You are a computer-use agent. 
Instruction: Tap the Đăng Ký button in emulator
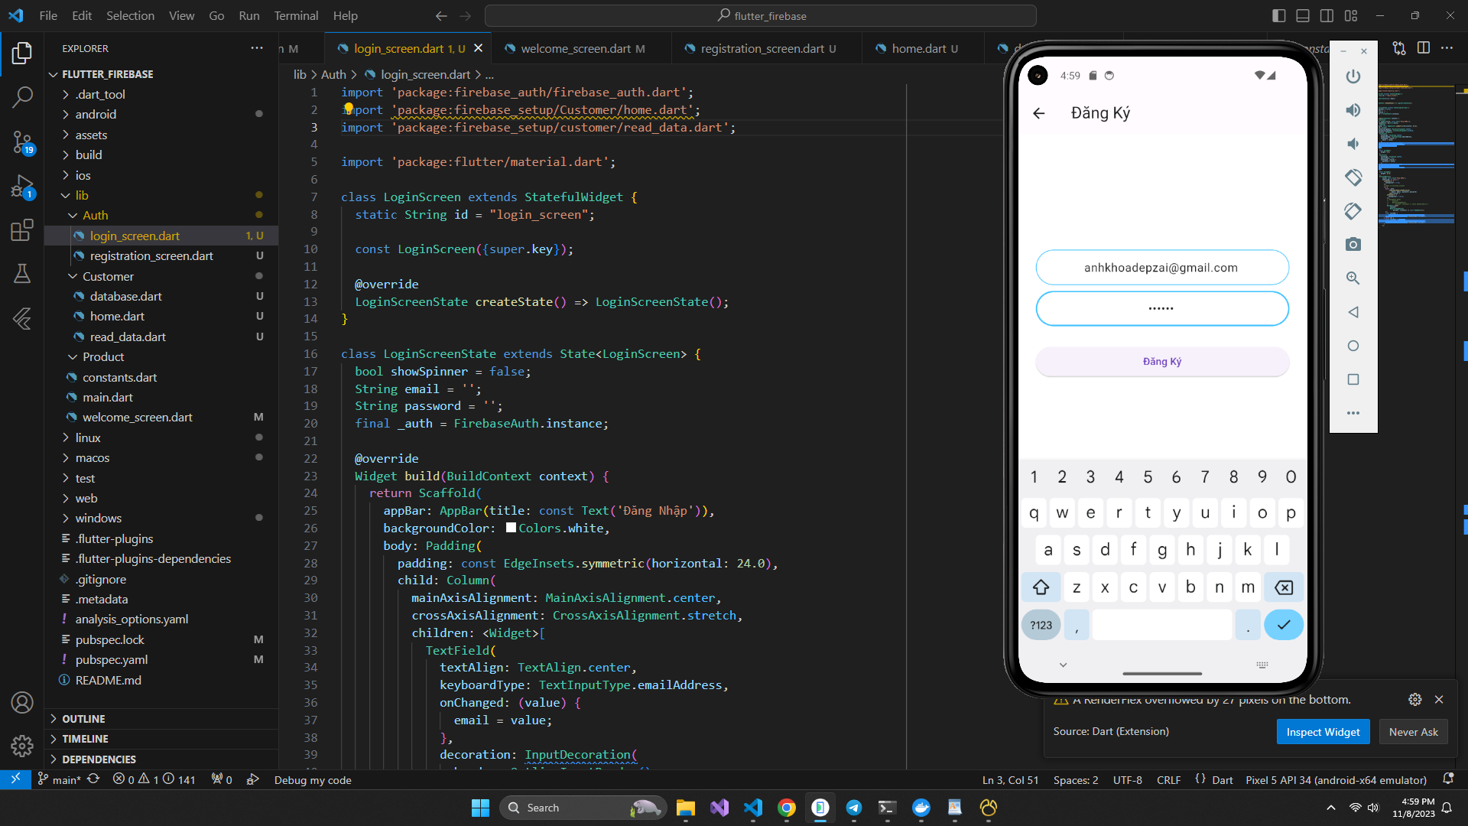pyautogui.click(x=1161, y=362)
